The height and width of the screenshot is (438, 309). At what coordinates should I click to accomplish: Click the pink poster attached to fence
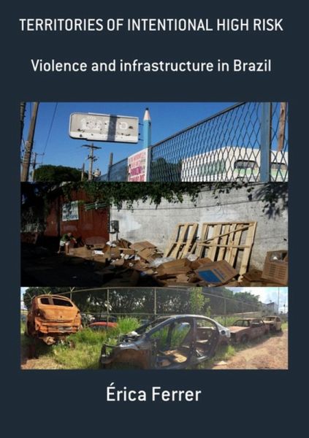(x=137, y=166)
